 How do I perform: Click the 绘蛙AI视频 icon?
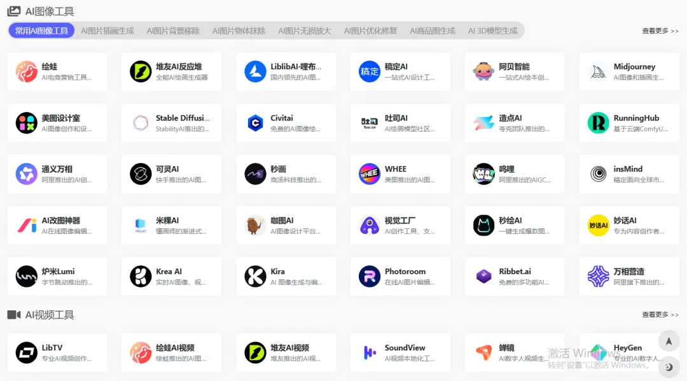141,352
